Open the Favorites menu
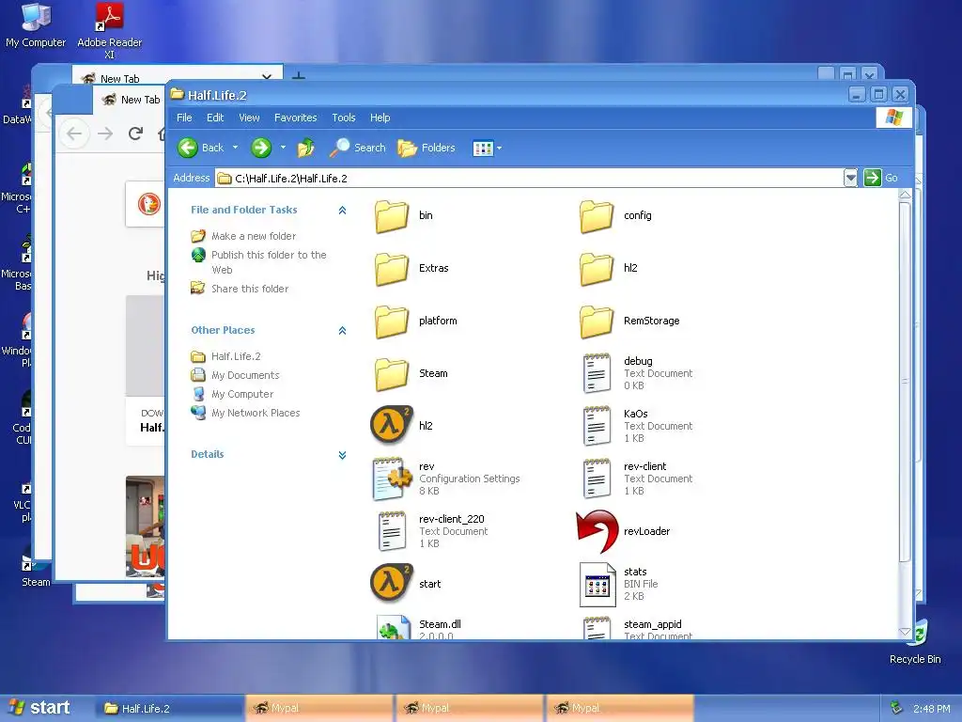This screenshot has width=962, height=722. (296, 118)
